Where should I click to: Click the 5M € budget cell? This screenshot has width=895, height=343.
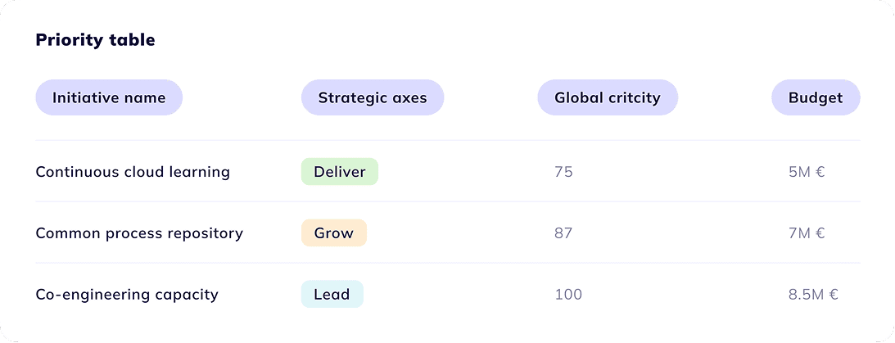click(807, 172)
